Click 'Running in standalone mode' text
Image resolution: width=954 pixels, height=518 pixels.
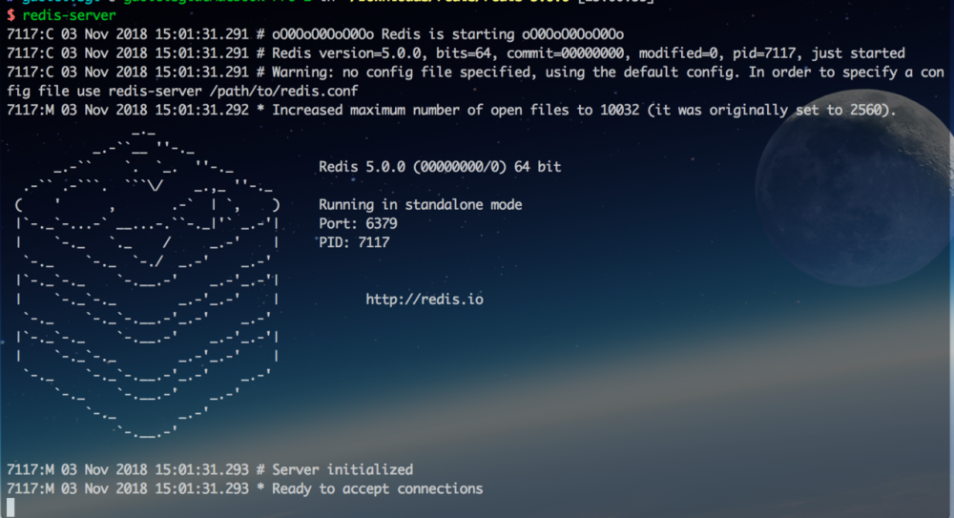coord(421,204)
